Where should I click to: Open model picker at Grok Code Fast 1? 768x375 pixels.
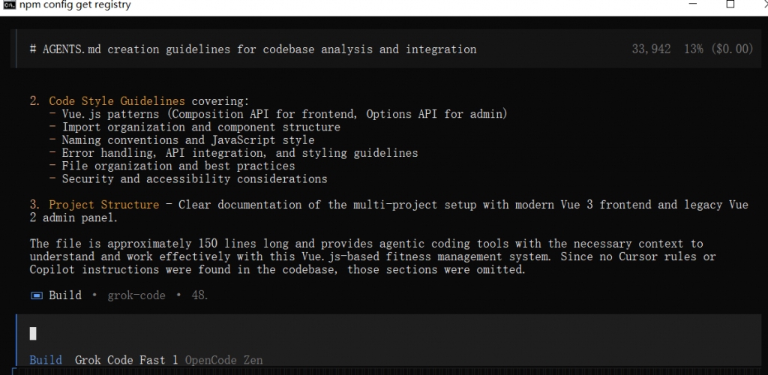[x=126, y=360]
